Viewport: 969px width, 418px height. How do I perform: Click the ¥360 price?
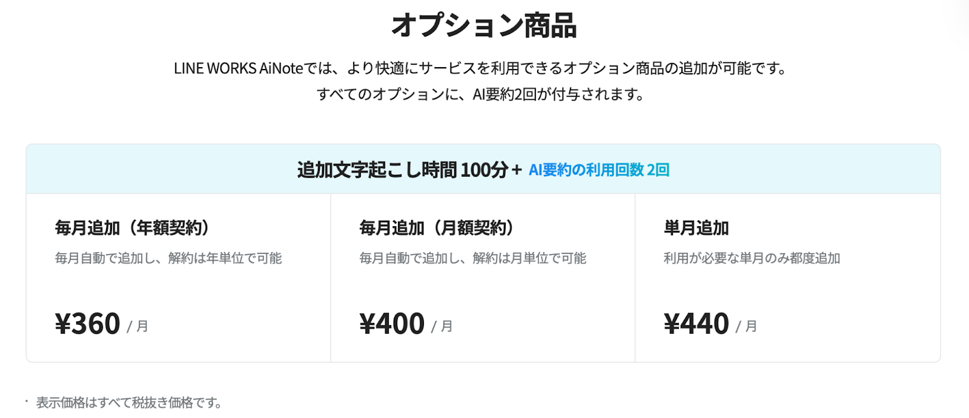[88, 324]
